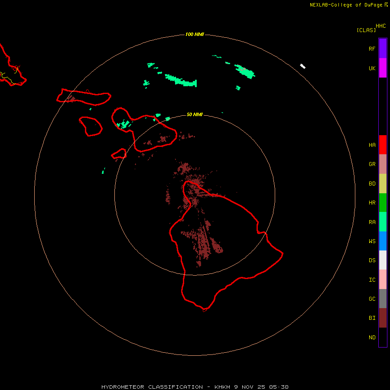The height and width of the screenshot is (390, 390).
Task: Click the 50 NMI range ring label
Action: click(x=195, y=114)
